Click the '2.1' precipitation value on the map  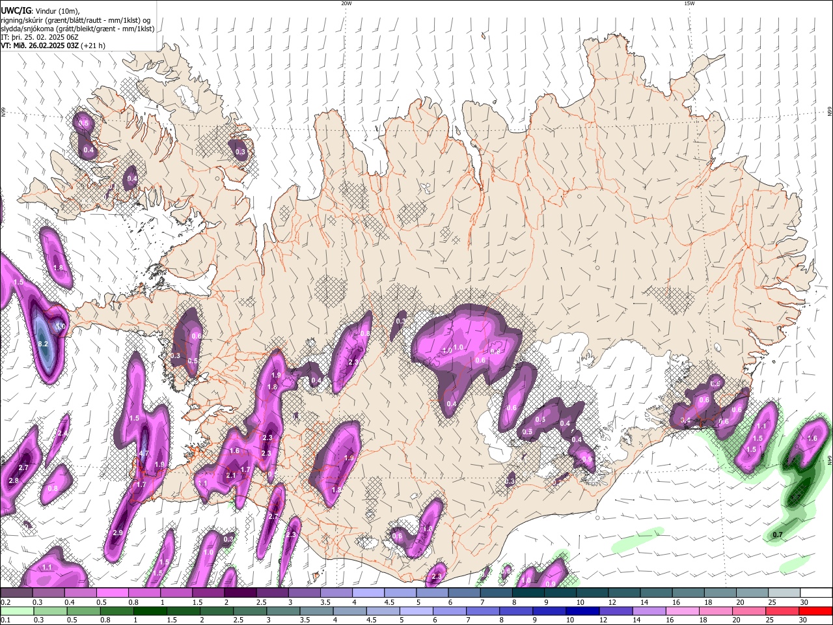point(230,476)
